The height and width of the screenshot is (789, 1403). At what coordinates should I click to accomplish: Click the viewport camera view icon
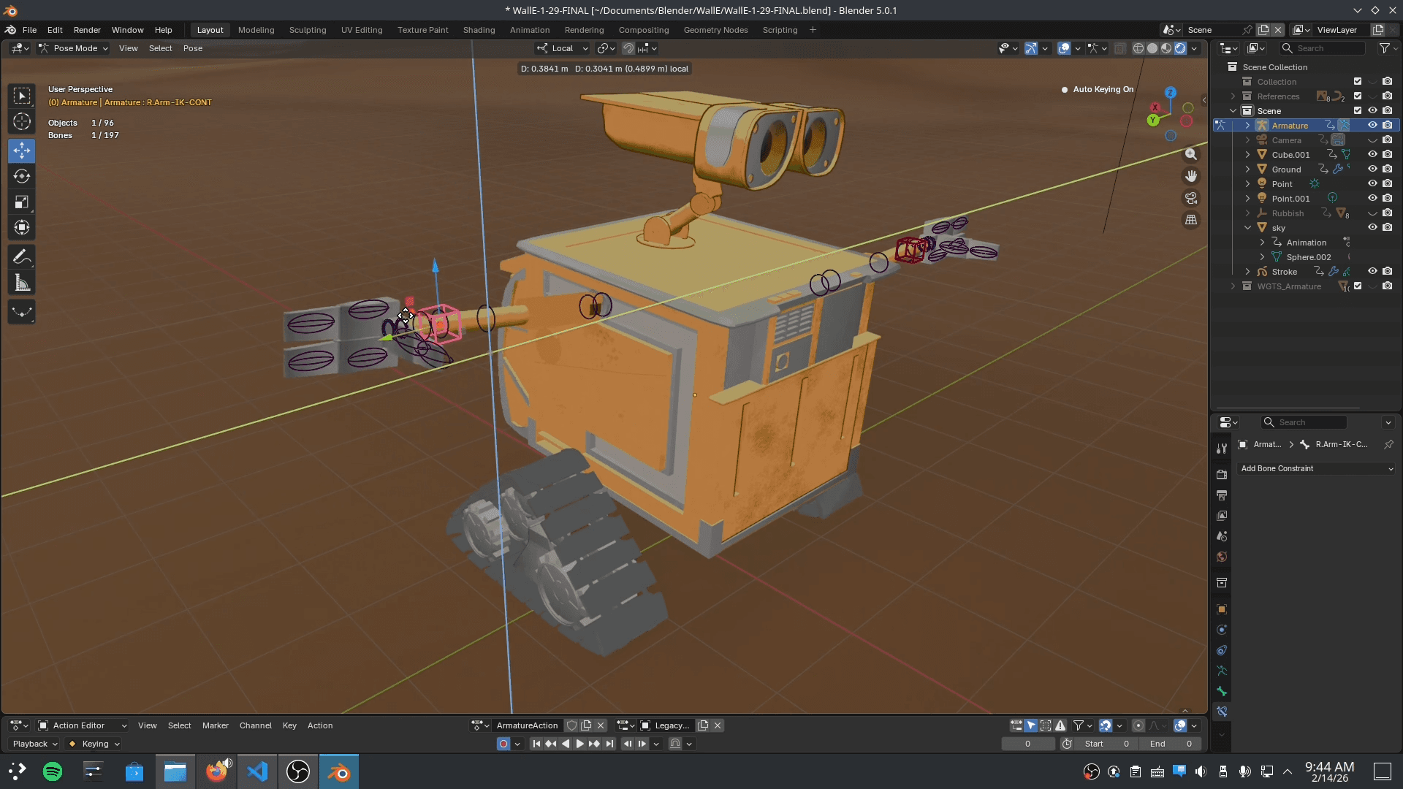[1191, 198]
